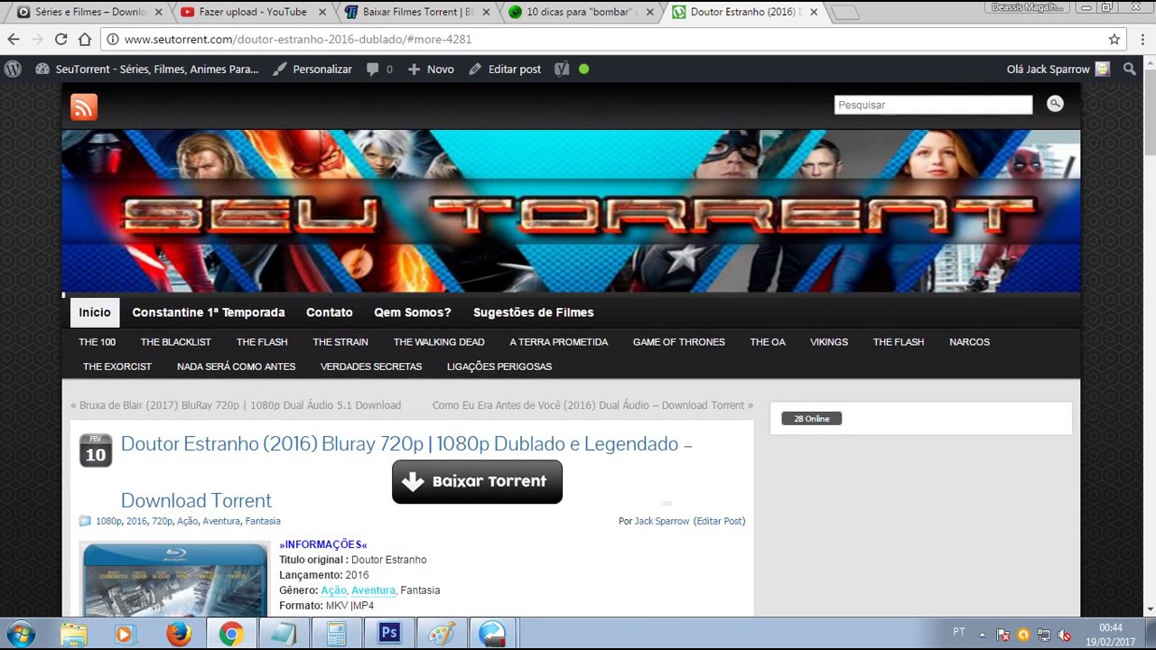Open the admin bar search magnifier
The height and width of the screenshot is (650, 1156).
[1130, 69]
